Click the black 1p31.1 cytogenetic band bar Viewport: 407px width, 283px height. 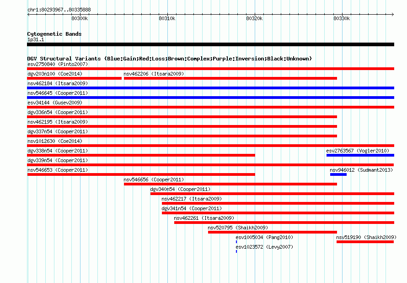pos(210,44)
